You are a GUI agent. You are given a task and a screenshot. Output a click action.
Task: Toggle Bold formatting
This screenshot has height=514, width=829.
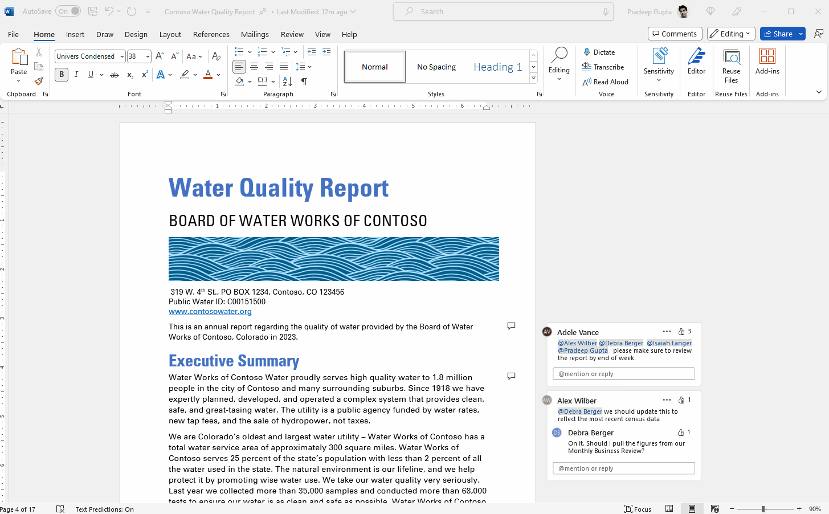[62, 75]
